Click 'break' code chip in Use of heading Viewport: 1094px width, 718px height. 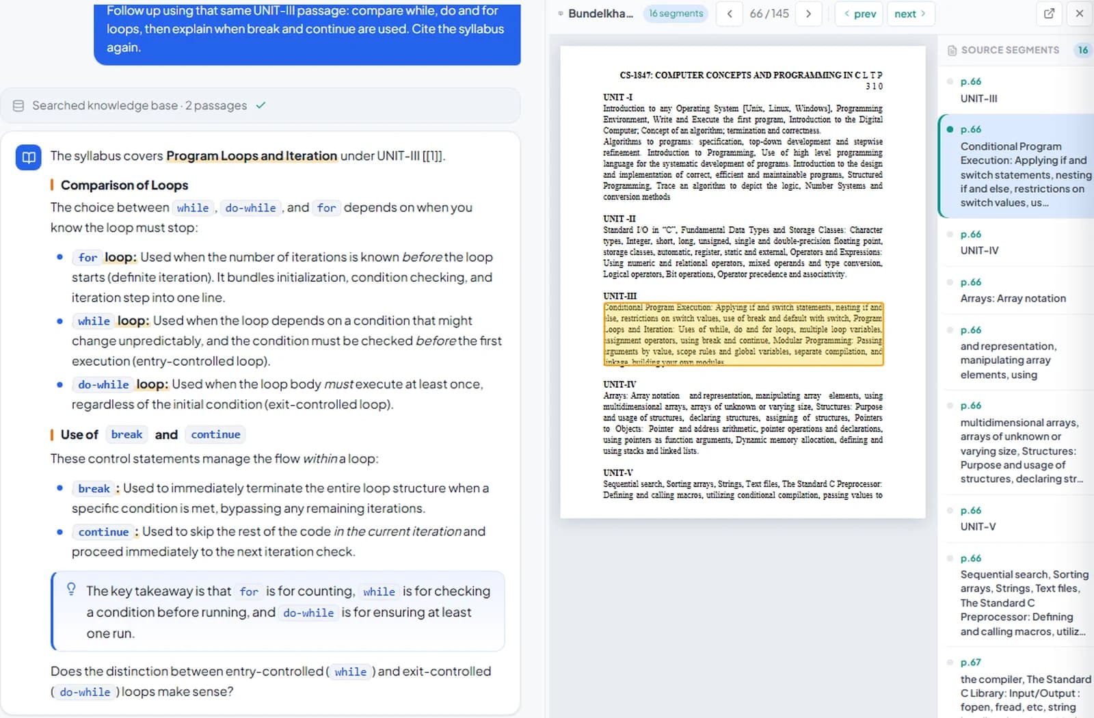coord(126,434)
